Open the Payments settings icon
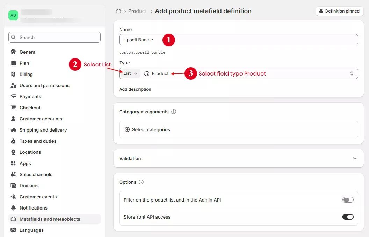The height and width of the screenshot is (237, 369). (13, 96)
